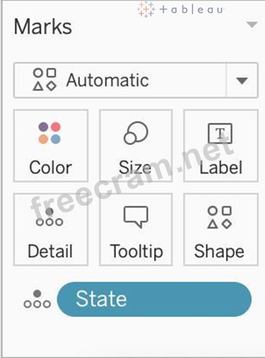Click the Shape button shapes icon

coord(219,217)
